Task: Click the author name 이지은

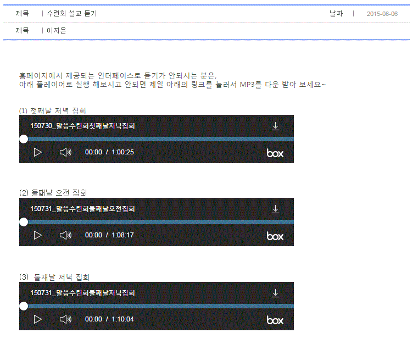Action: pos(57,30)
